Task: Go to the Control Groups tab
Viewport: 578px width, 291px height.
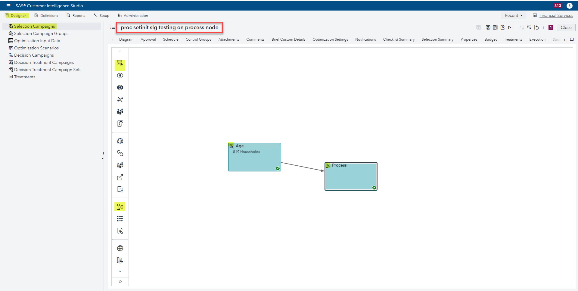Action: click(x=198, y=39)
